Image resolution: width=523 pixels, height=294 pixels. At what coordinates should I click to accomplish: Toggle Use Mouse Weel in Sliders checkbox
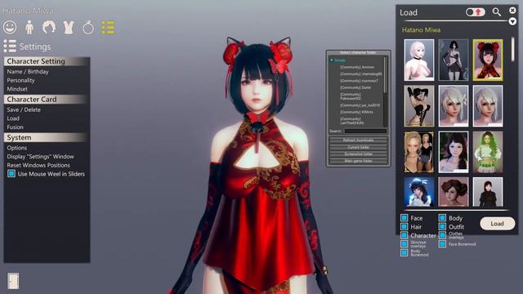(11, 174)
